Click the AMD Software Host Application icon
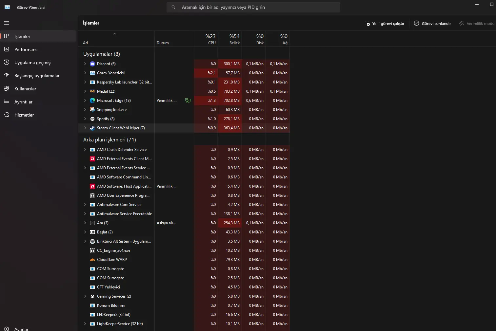The image size is (496, 331). pos(92,186)
